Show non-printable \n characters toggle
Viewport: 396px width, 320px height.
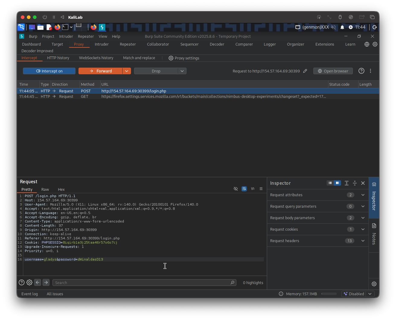[x=253, y=189]
